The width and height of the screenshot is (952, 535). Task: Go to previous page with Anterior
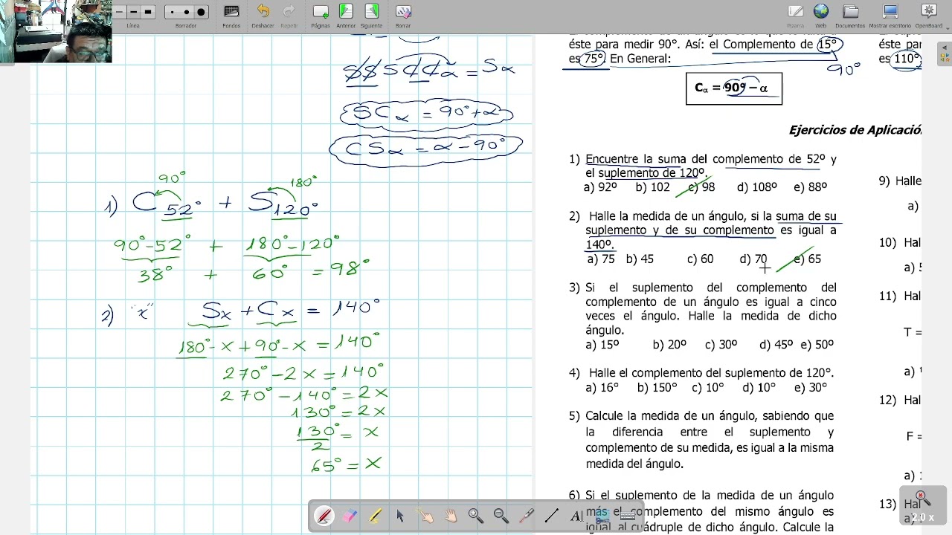click(x=346, y=16)
